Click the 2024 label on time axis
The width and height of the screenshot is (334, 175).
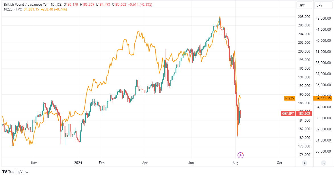[x=78, y=163]
